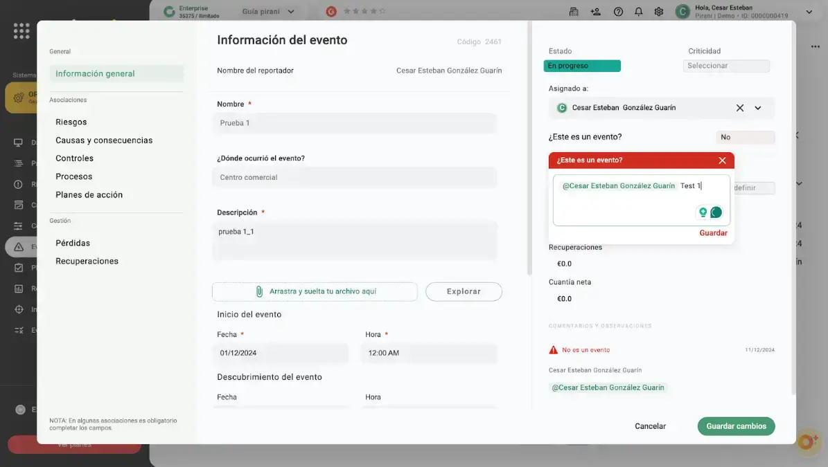828x467 pixels.
Task: Go to the Riesgos section
Action: click(x=71, y=122)
